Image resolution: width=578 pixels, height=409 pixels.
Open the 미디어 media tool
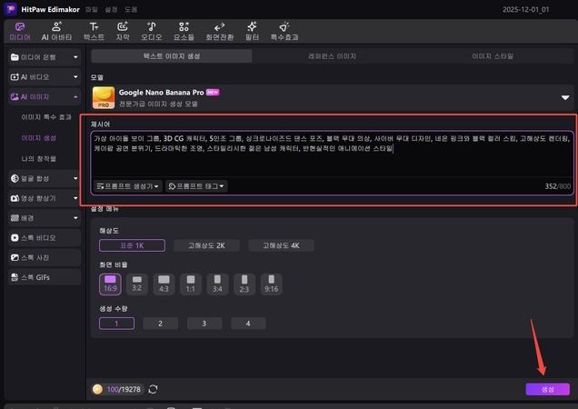coord(20,31)
